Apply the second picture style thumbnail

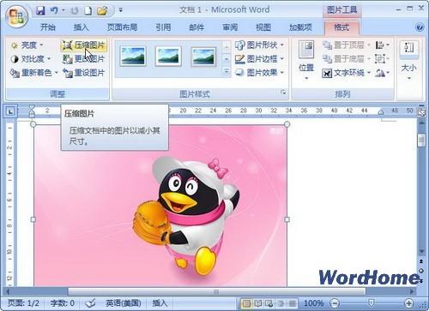(168, 57)
